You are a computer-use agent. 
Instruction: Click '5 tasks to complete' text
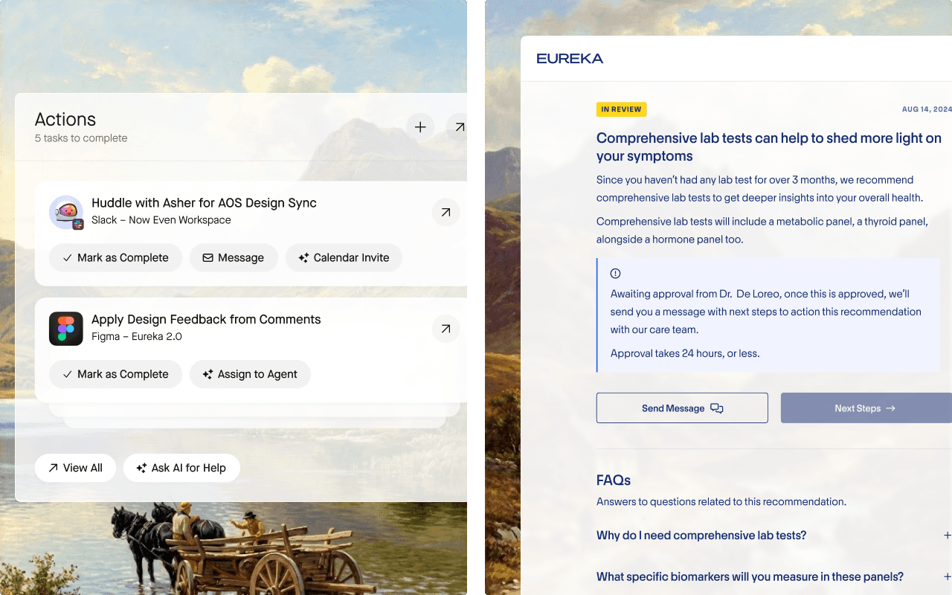pyautogui.click(x=81, y=138)
